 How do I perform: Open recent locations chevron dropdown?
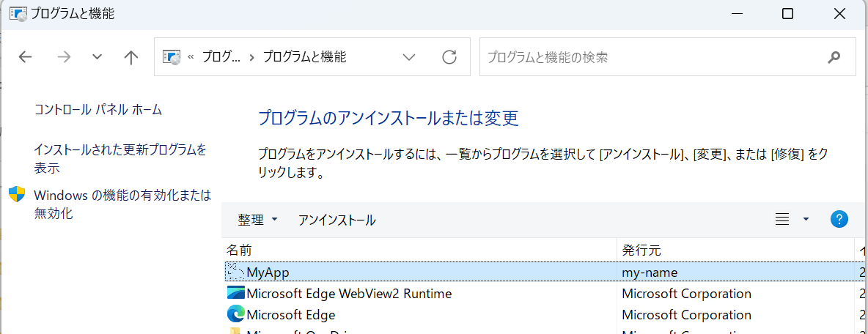tap(97, 57)
